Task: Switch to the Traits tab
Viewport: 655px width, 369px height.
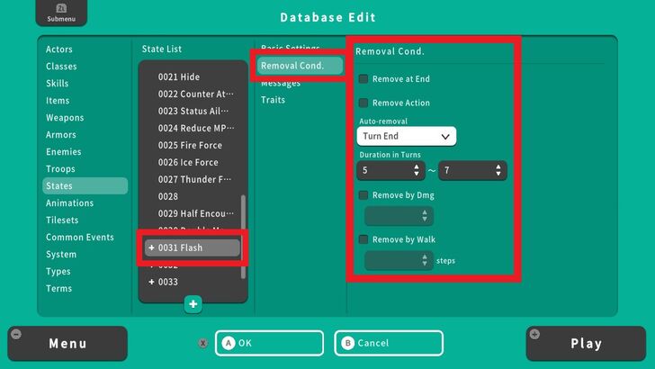Action: 273,100
